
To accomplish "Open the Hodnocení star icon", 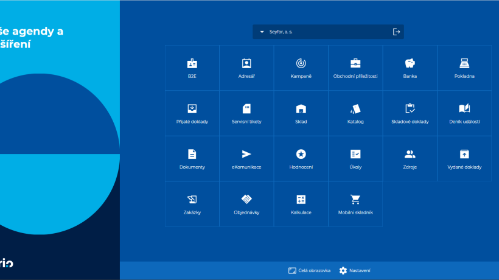I will (301, 155).
